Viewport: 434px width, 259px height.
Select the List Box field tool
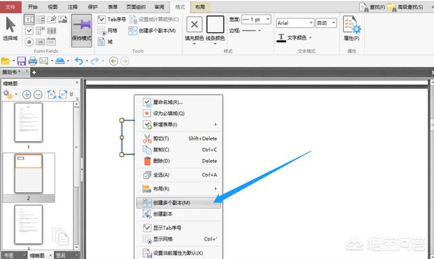click(x=41, y=20)
